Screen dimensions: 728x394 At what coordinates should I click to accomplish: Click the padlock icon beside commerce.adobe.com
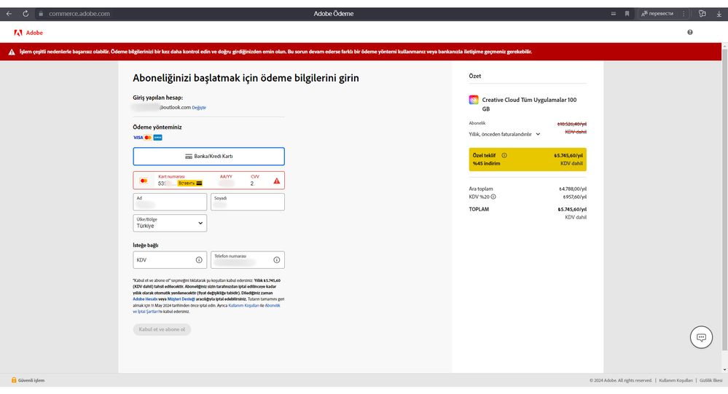click(41, 13)
